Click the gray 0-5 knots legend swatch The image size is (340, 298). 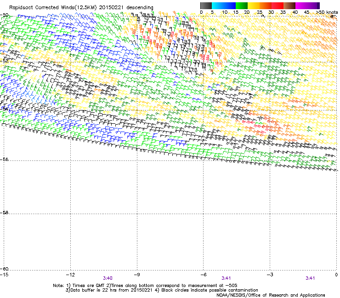coord(206,6)
